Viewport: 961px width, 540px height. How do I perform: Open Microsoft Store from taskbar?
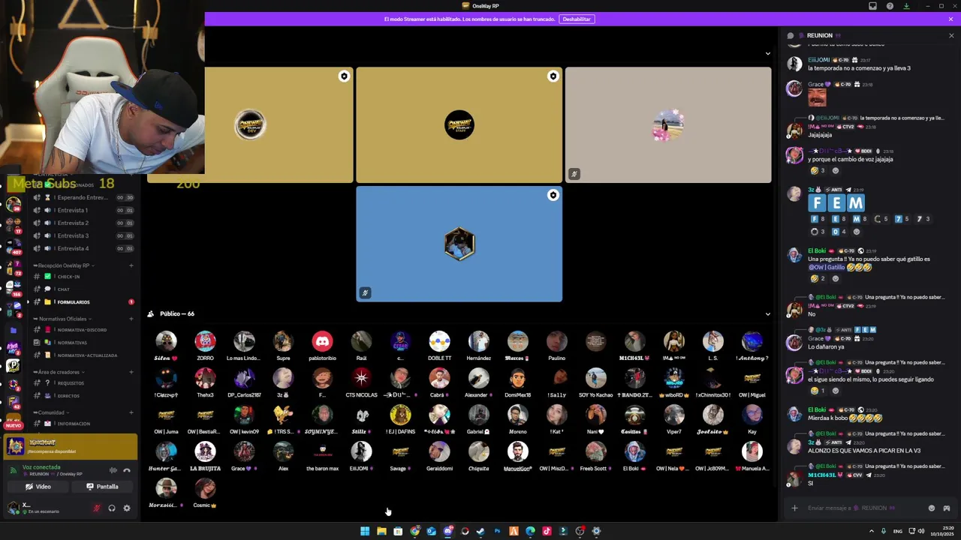[398, 531]
